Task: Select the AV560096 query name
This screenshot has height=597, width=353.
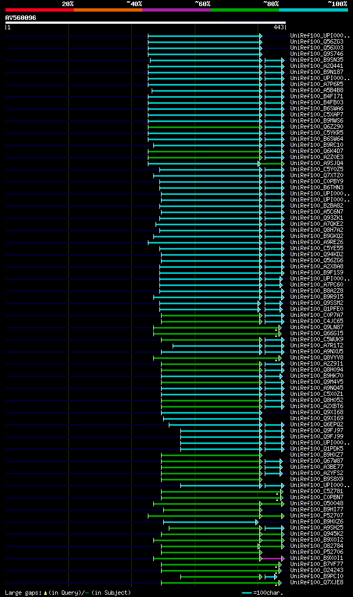Action: 20,18
